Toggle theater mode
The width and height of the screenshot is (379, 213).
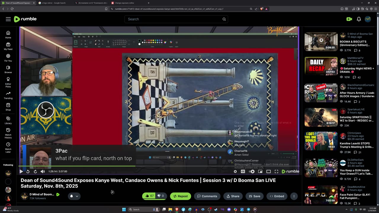[269, 171]
